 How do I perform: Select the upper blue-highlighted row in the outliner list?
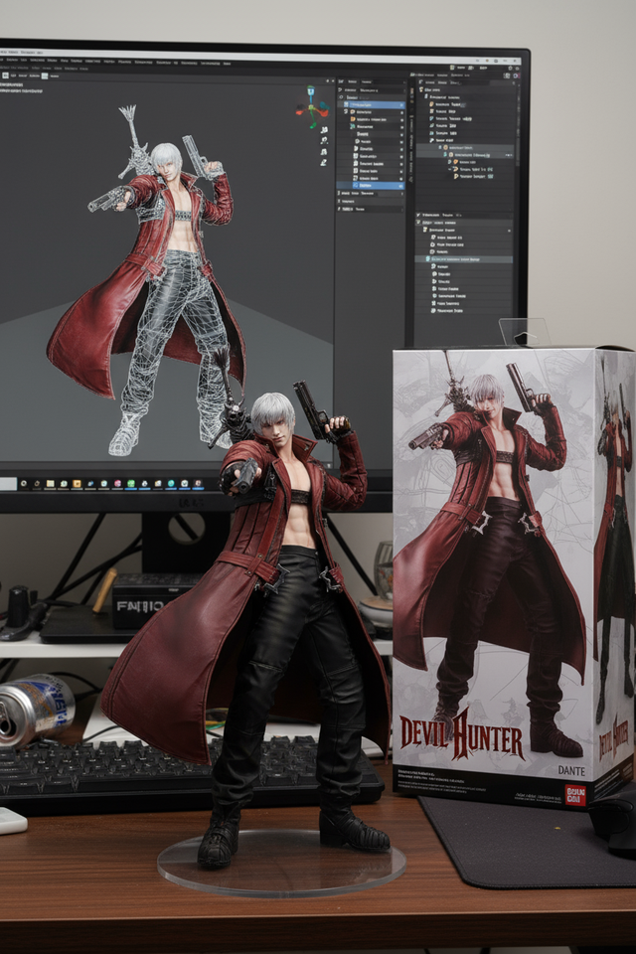click(x=374, y=104)
